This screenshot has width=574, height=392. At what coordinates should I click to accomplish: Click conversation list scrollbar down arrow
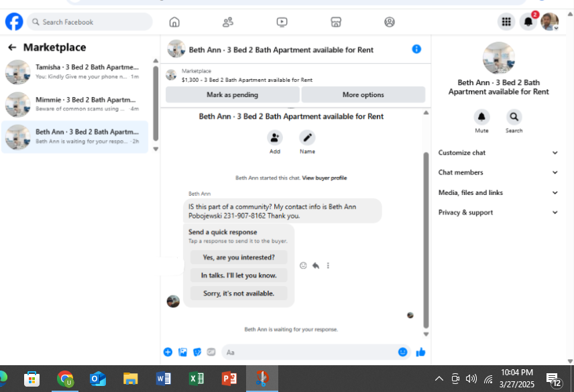point(156,149)
